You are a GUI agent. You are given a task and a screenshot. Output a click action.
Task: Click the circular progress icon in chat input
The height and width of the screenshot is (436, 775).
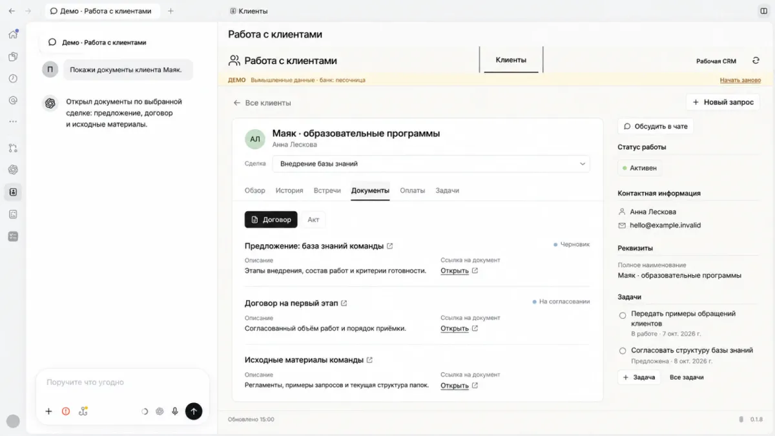pyautogui.click(x=144, y=411)
